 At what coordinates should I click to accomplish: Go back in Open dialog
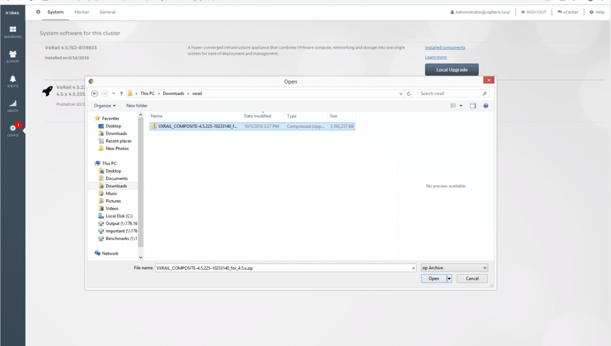(x=95, y=93)
